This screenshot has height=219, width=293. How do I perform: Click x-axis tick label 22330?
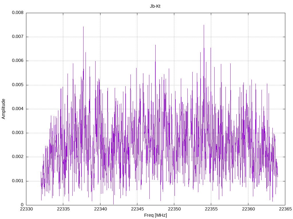point(26,209)
